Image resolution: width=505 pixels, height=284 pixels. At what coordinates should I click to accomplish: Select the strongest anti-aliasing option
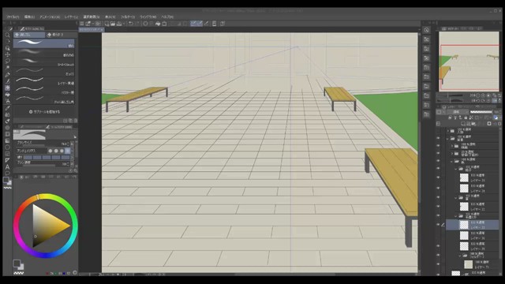(x=68, y=151)
